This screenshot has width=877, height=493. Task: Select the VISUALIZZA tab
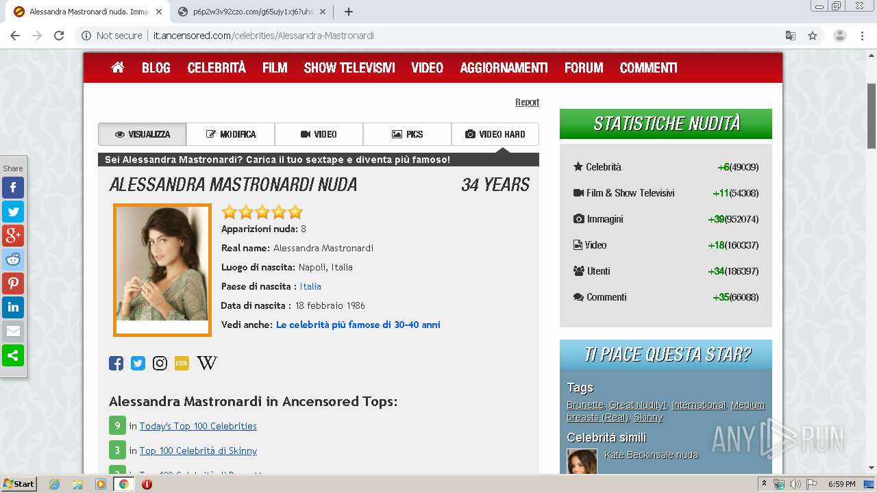[x=143, y=134]
